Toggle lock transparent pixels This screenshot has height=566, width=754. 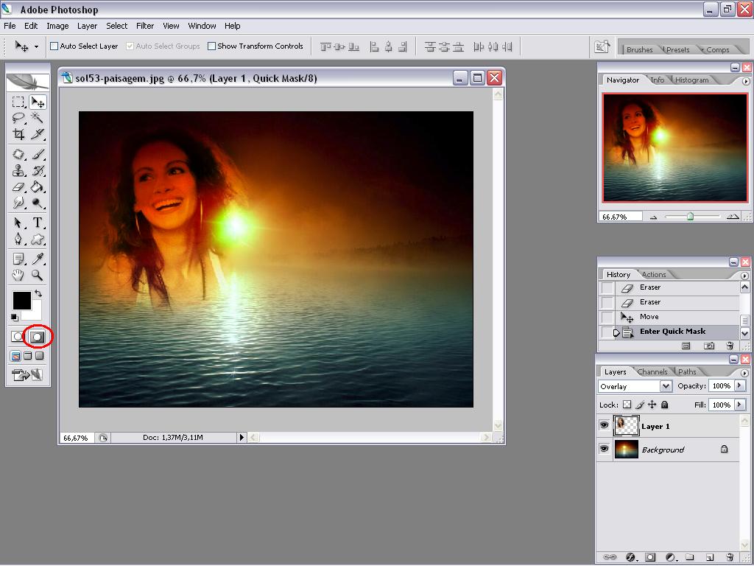[627, 405]
